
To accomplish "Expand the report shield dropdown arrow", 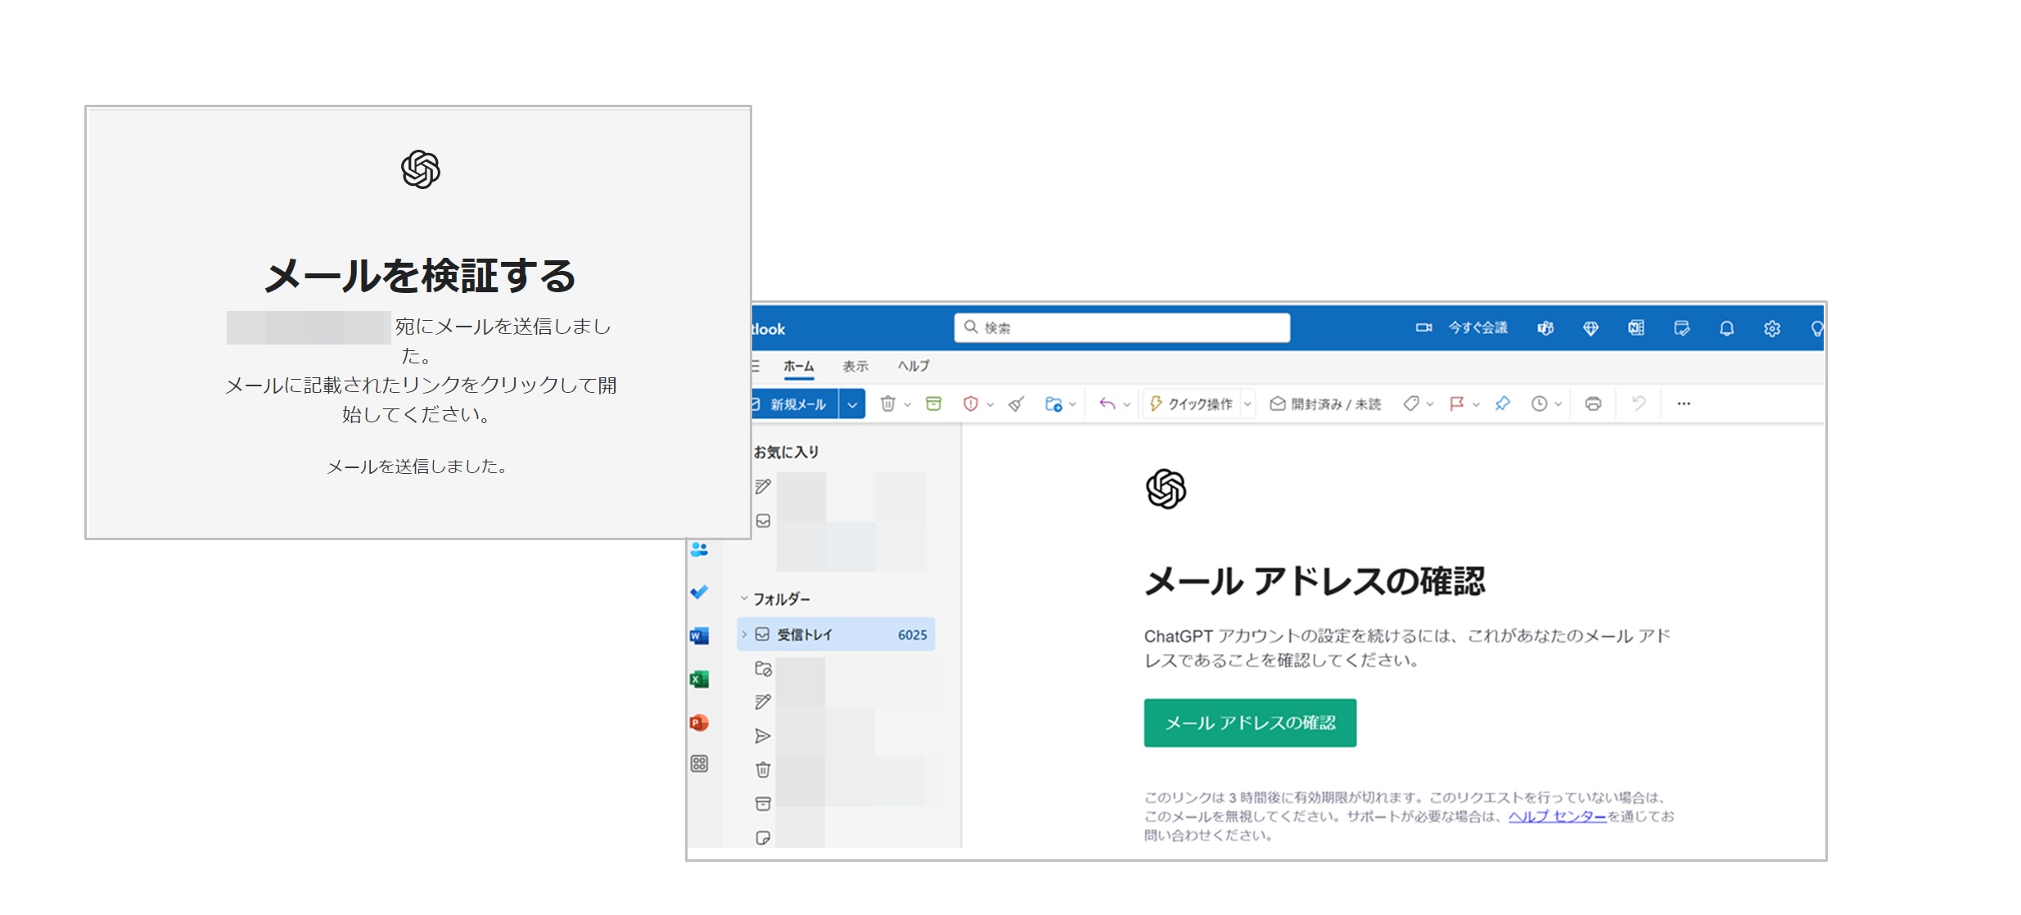I will click(990, 404).
